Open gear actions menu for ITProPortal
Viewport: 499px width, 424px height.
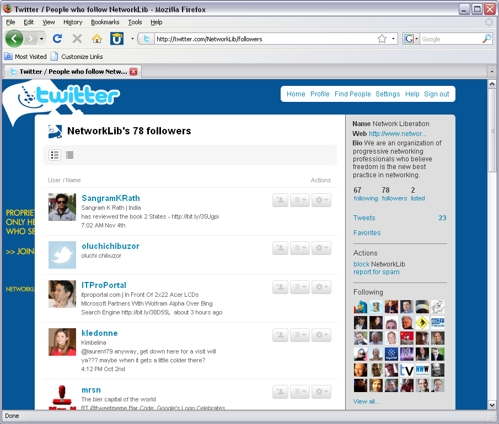[321, 287]
